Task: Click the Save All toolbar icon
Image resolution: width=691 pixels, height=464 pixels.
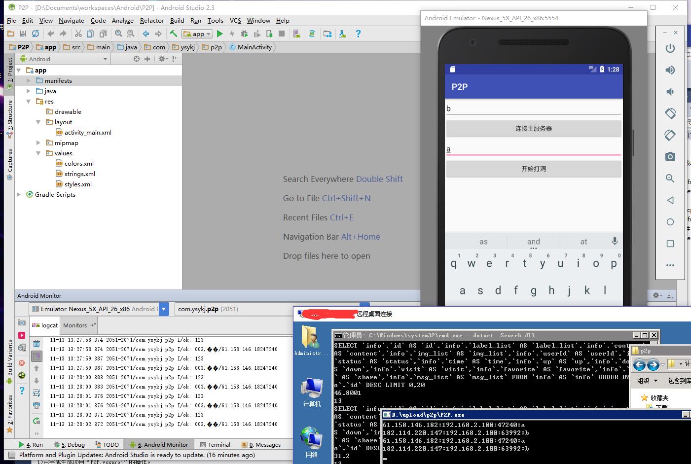Action: (23, 34)
